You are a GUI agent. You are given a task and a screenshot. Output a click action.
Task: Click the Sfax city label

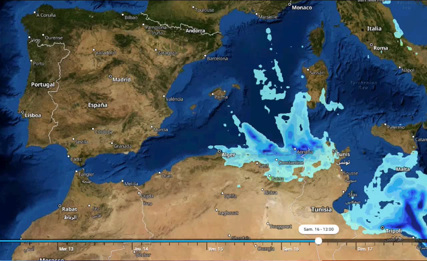[352, 195]
